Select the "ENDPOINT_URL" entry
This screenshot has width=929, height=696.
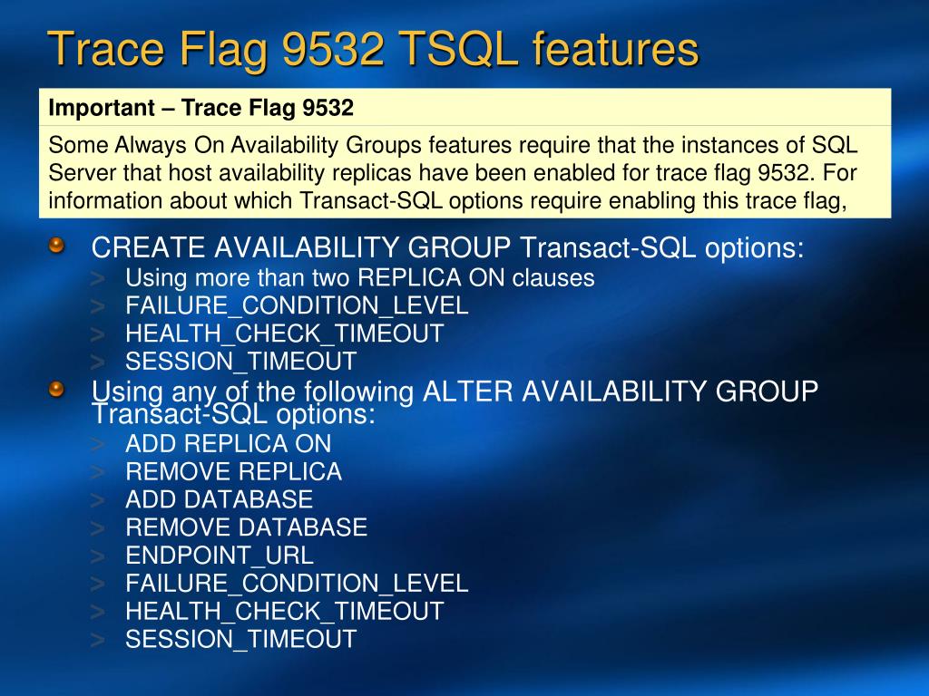[220, 556]
